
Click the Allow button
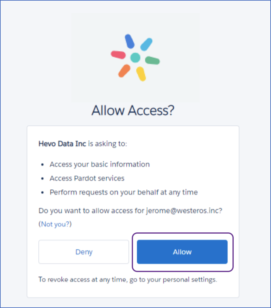(x=182, y=252)
